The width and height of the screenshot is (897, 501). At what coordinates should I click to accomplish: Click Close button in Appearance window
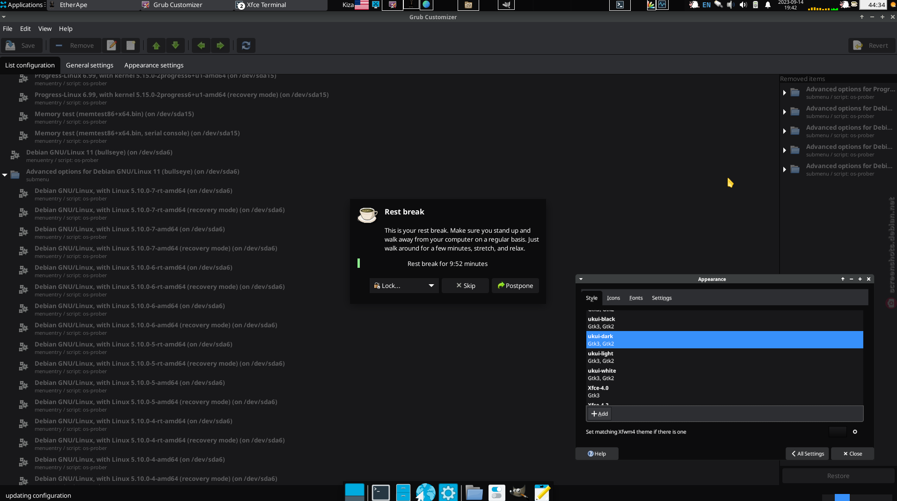(853, 454)
